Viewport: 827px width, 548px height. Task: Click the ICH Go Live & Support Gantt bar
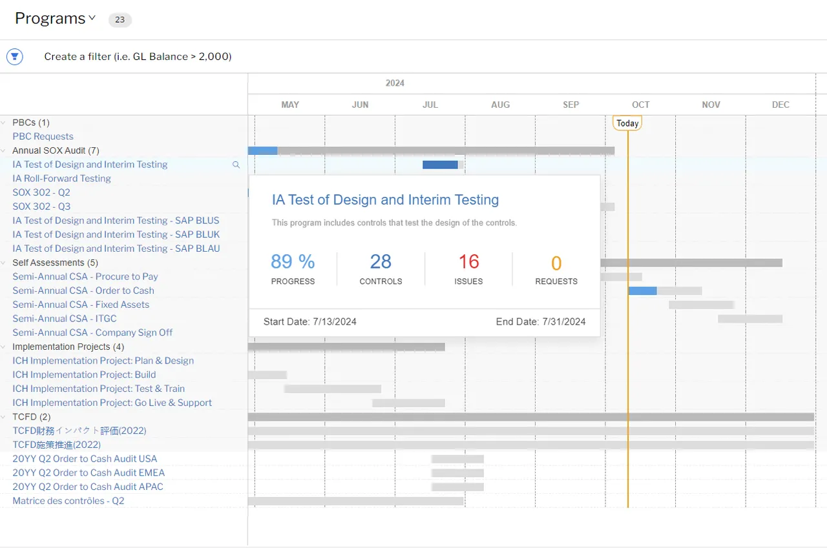pyautogui.click(x=408, y=403)
